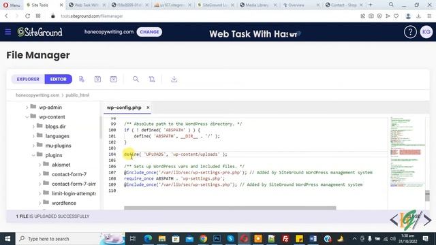The image size is (436, 245).
Task: Click the browser snapshot camera icon
Action: pos(371,16)
